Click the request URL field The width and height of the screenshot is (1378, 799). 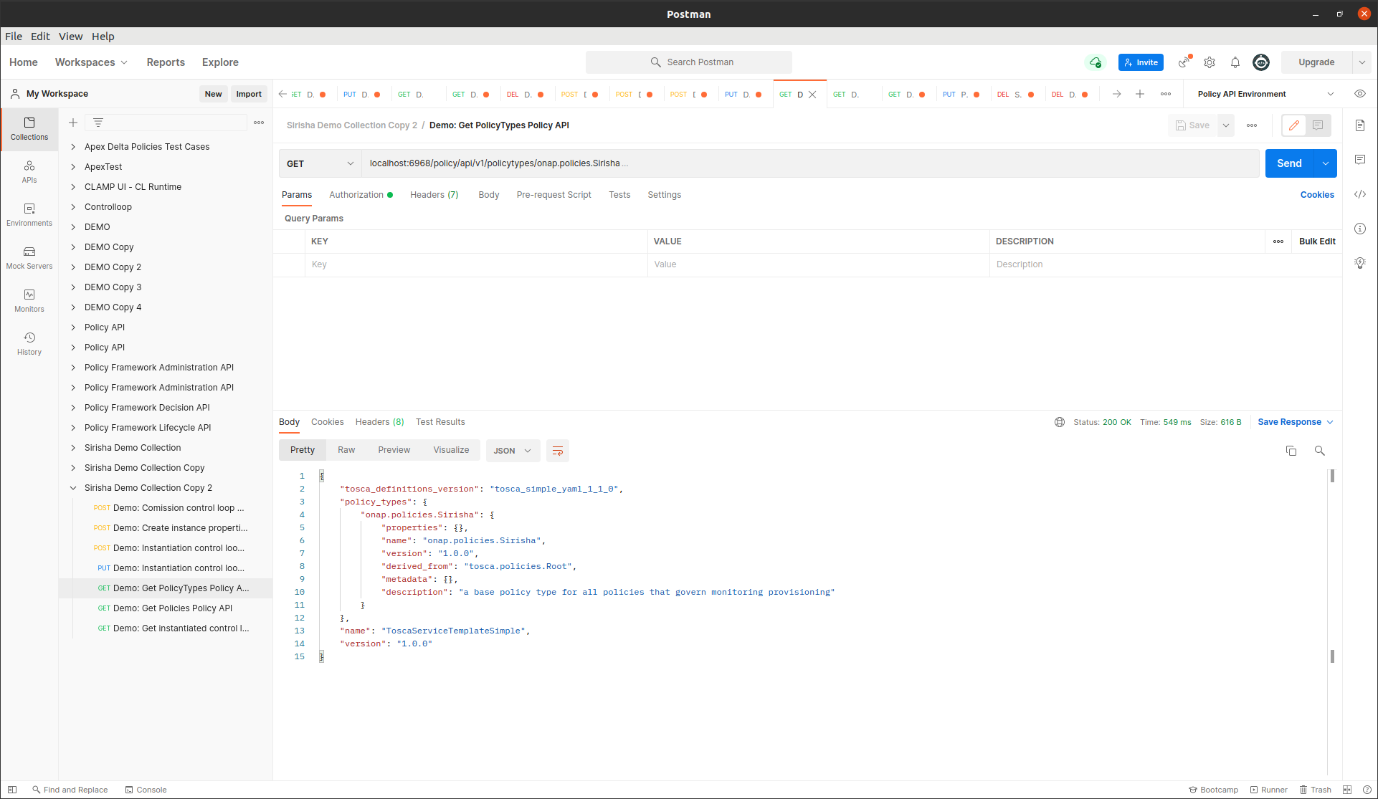(x=810, y=163)
